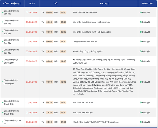Click the approved checkmark on the TT Chúc Sơn row

pyautogui.click(x=141, y=82)
